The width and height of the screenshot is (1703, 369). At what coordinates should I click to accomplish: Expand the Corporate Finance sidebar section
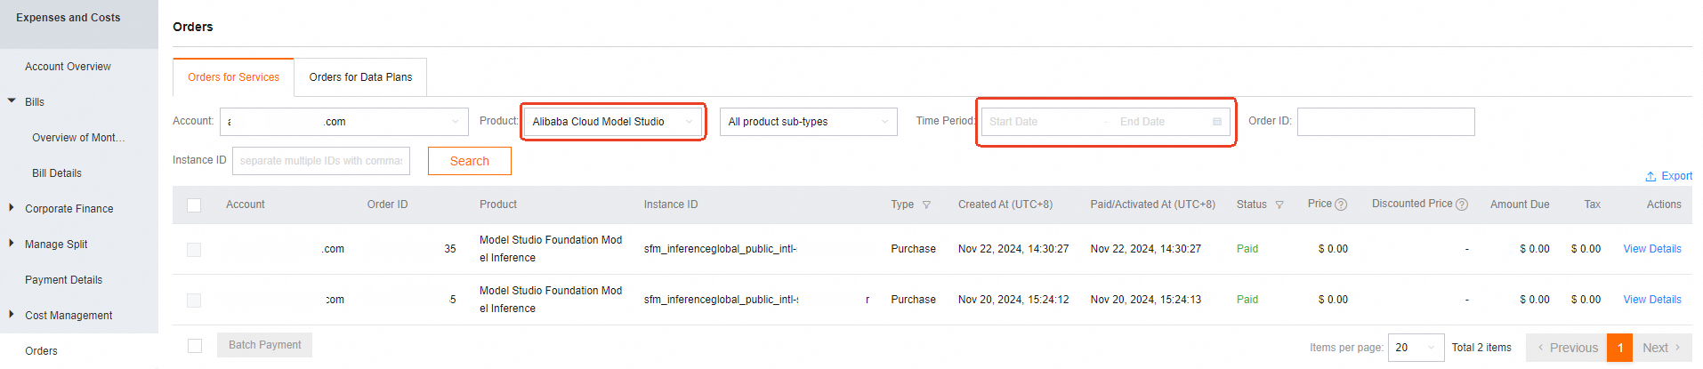tap(12, 208)
